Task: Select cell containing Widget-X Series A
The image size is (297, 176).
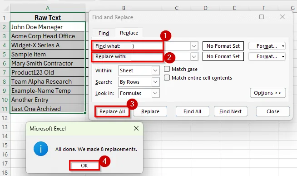Action: (48, 45)
